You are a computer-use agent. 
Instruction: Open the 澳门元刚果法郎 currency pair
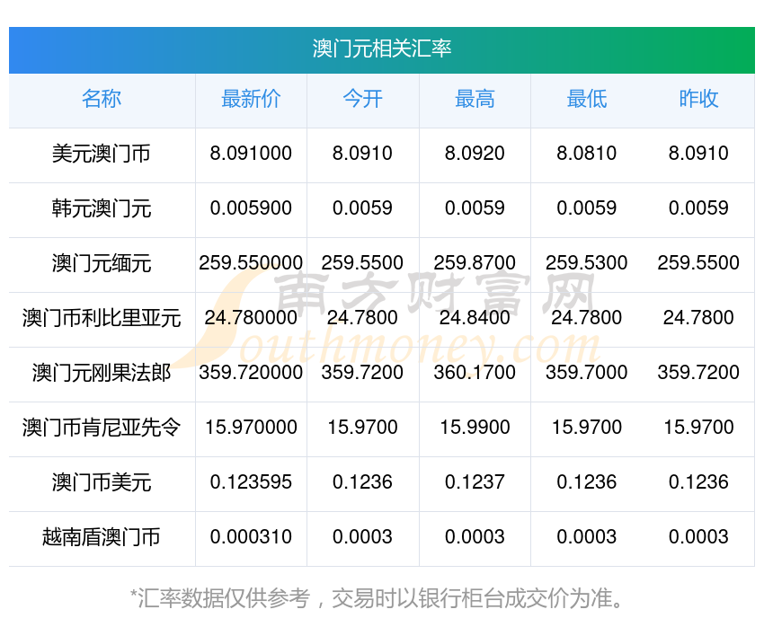(102, 374)
